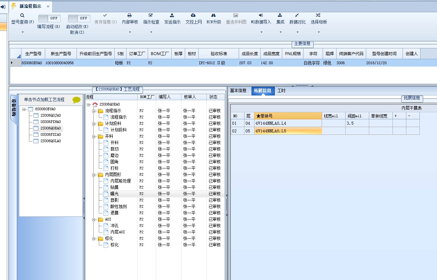Image resolution: width=437 pixels, height=280 pixels.
Task: Click the MI数据导入 import icon
Action: tap(261, 15)
